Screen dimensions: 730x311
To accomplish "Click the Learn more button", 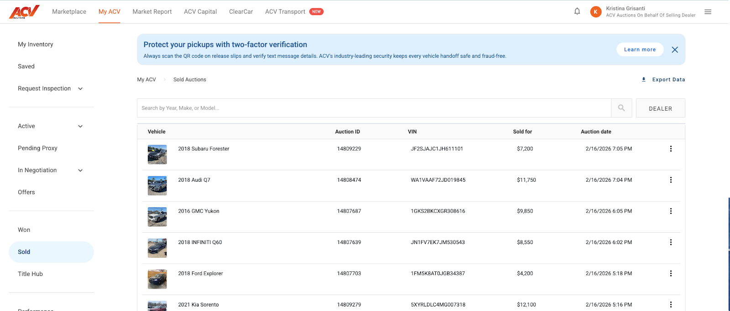I will (x=640, y=50).
